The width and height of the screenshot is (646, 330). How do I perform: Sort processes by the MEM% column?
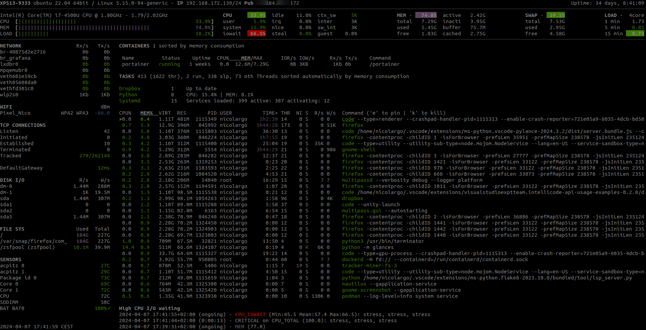[147, 113]
